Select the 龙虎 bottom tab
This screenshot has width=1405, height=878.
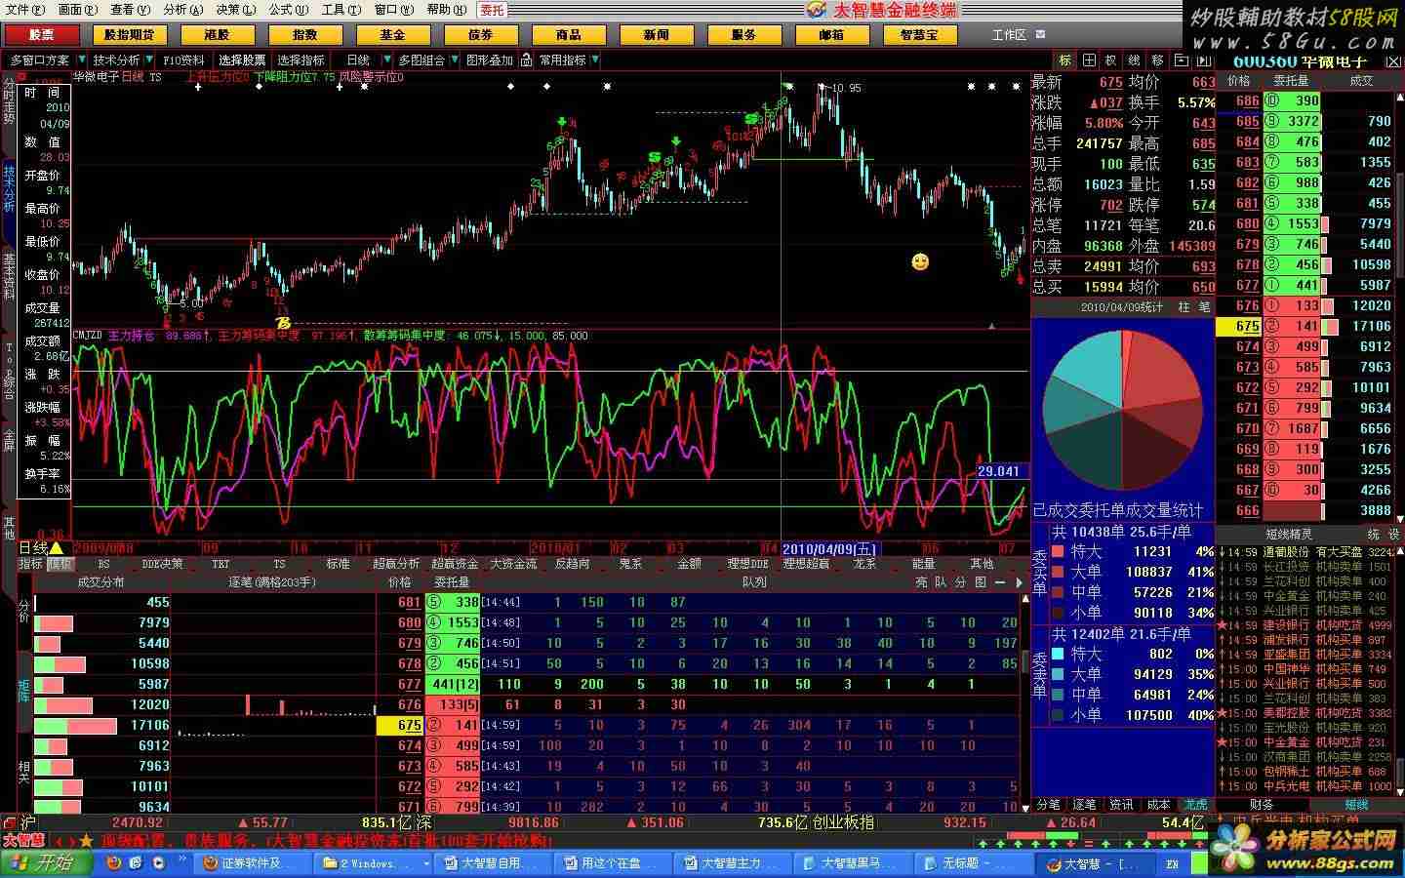[1195, 805]
